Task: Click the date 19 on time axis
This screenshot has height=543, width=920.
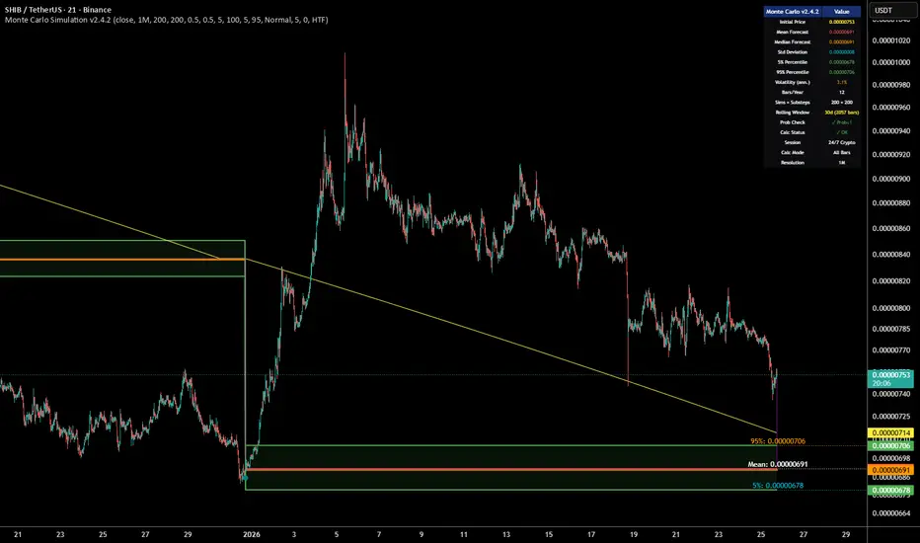Action: (634, 534)
